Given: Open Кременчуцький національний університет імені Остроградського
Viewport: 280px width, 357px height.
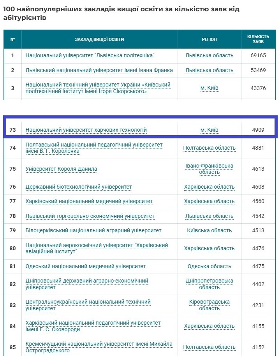Looking at the screenshot, I should [x=99, y=347].
